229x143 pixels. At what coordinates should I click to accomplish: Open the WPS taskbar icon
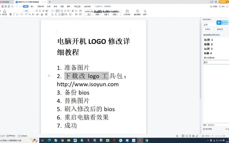(x=140, y=140)
